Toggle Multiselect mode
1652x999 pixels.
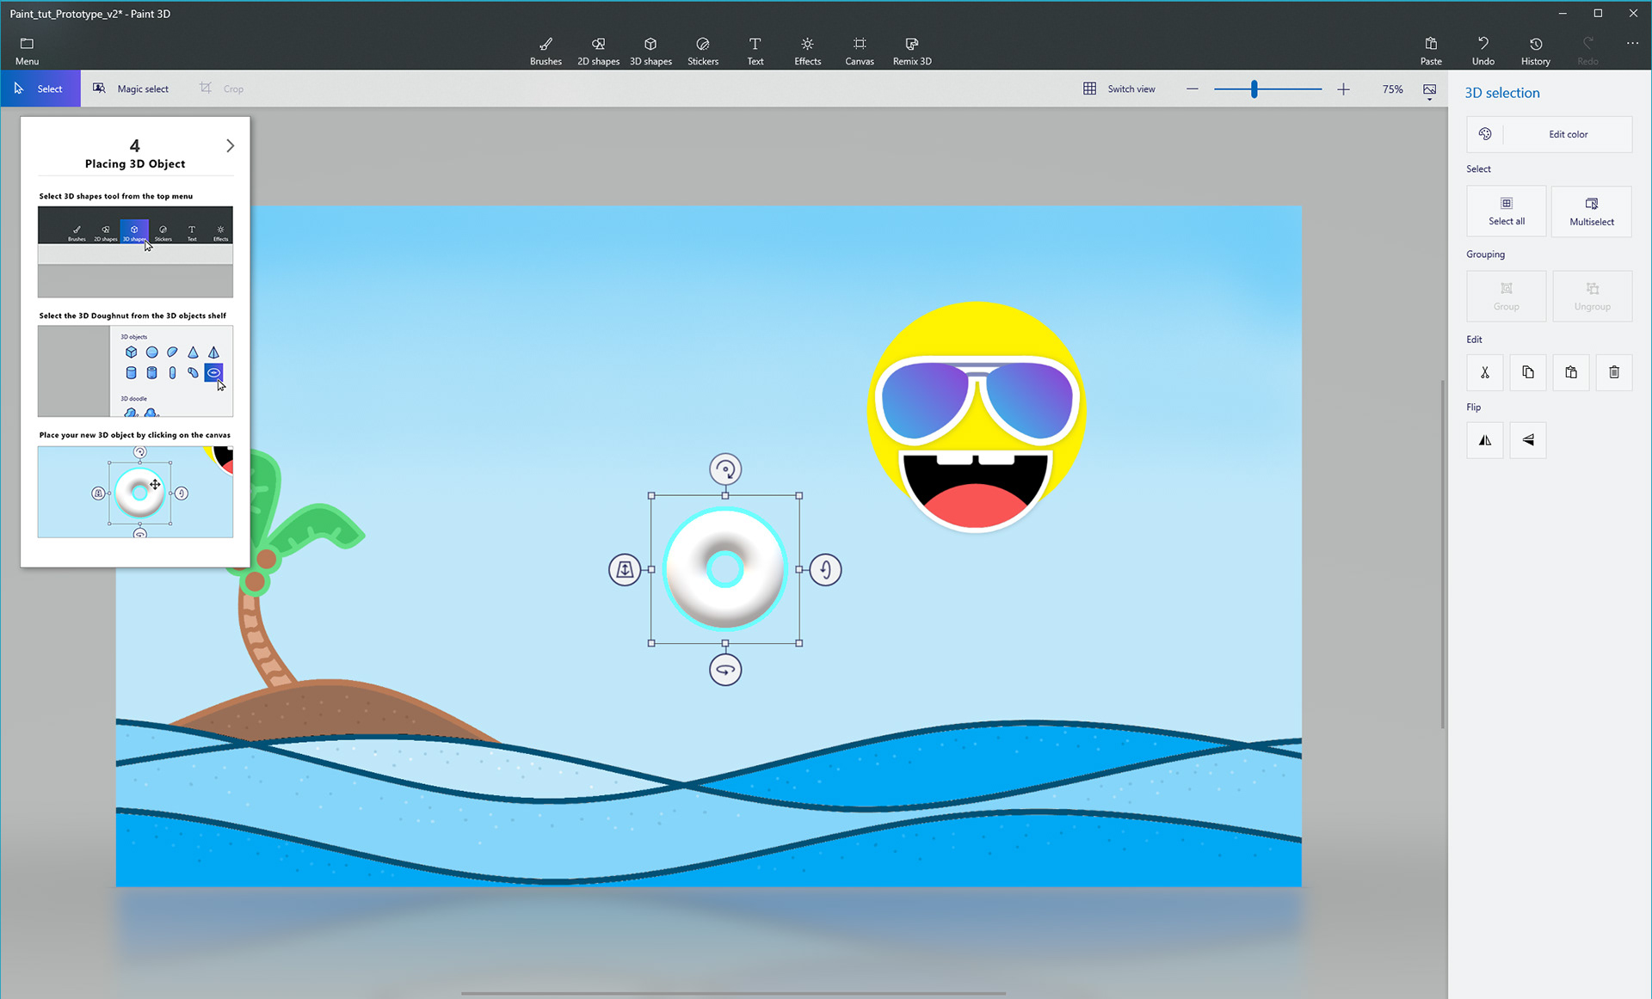pyautogui.click(x=1591, y=211)
